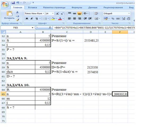Apply percent style format
Viewport: 165px width, 131px height.
[x=112, y=19]
